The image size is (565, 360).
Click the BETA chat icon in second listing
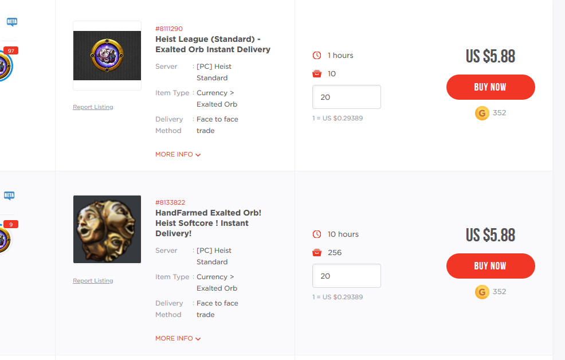9,195
